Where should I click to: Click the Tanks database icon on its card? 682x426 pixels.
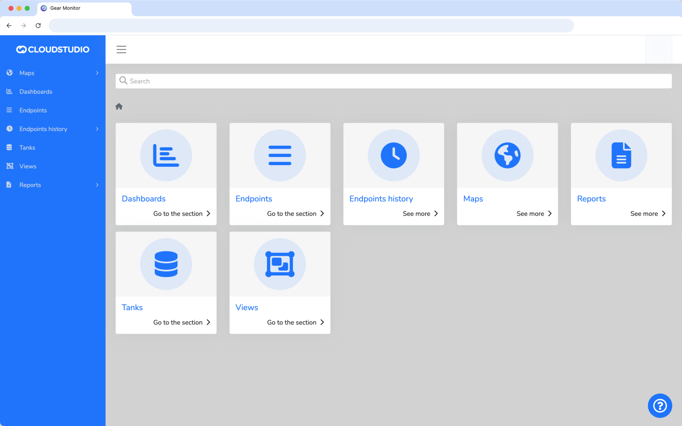point(166,264)
